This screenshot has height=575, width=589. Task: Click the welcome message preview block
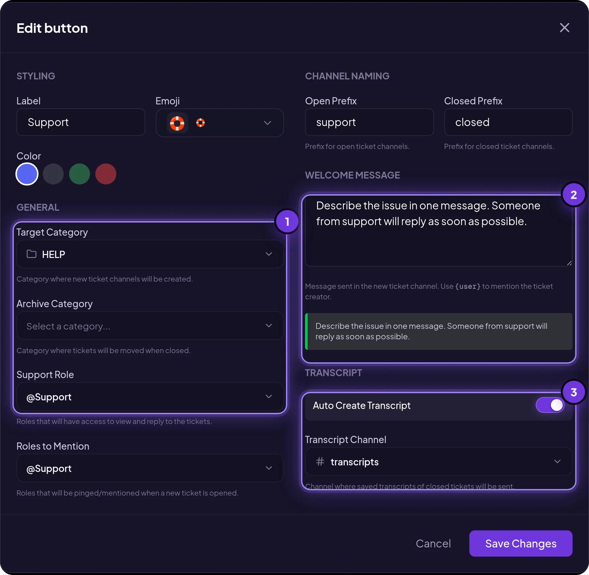tap(439, 331)
